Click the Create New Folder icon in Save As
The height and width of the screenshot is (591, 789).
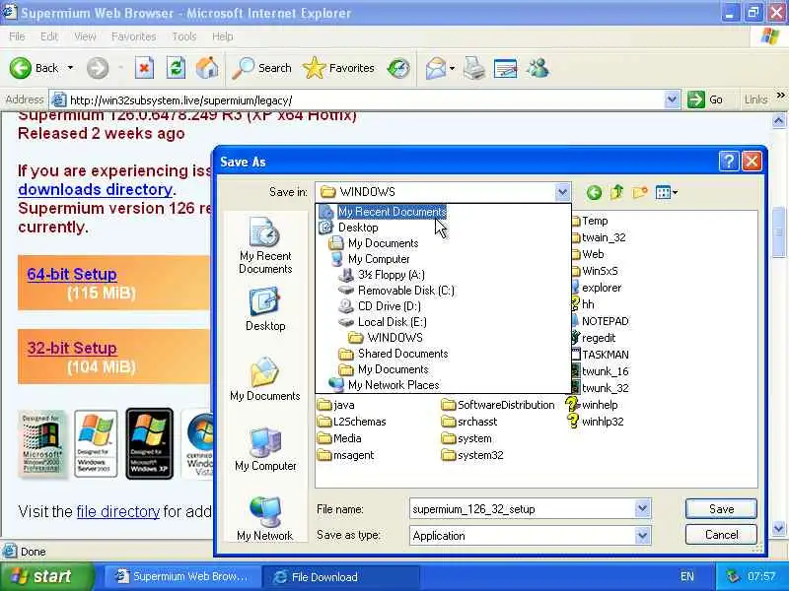pos(640,192)
